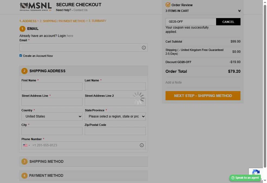
Task: Click the MSNL logo
Action: (x=35, y=7)
